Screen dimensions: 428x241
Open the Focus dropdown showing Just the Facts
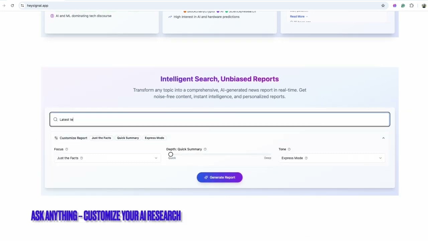[x=107, y=158]
